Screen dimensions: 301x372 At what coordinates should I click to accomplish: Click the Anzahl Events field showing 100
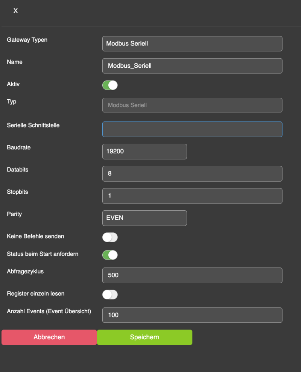point(192,315)
